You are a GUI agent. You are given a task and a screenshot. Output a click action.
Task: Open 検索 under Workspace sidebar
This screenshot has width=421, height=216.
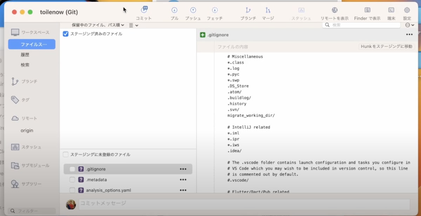[x=25, y=65]
